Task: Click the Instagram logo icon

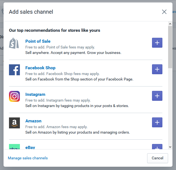Action: [x=14, y=96]
